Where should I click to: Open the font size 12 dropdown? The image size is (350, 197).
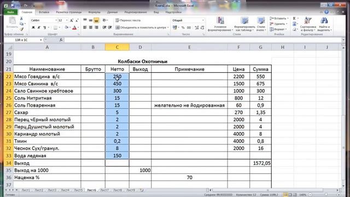[67, 20]
